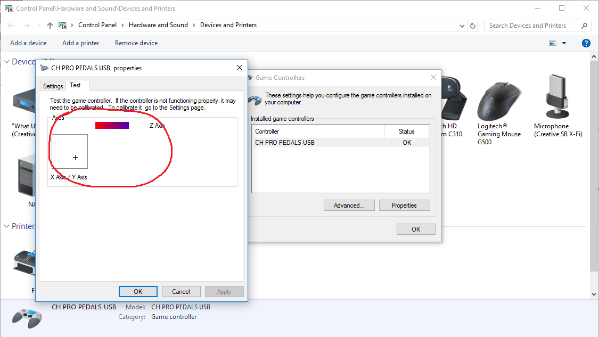Cancel the pedals properties dialog
599x337 pixels.
(x=180, y=292)
